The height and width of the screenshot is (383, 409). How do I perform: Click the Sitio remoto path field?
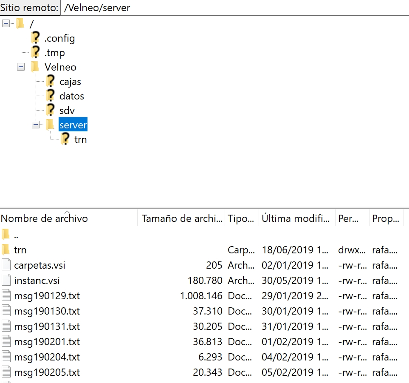(x=234, y=8)
